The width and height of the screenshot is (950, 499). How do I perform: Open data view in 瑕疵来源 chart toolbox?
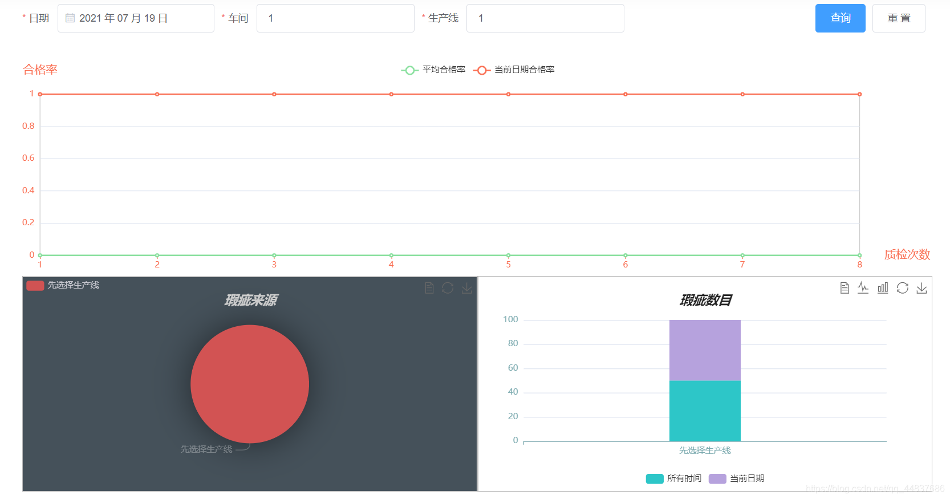(429, 288)
